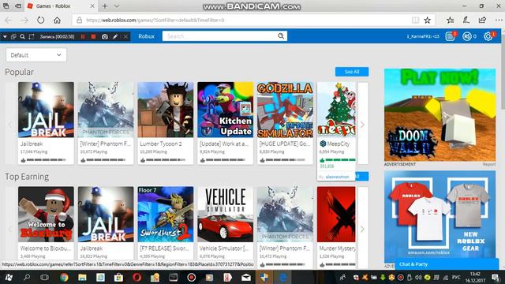Open the Mail app from taskbar
This screenshot has height=284, width=505.
(x=245, y=277)
